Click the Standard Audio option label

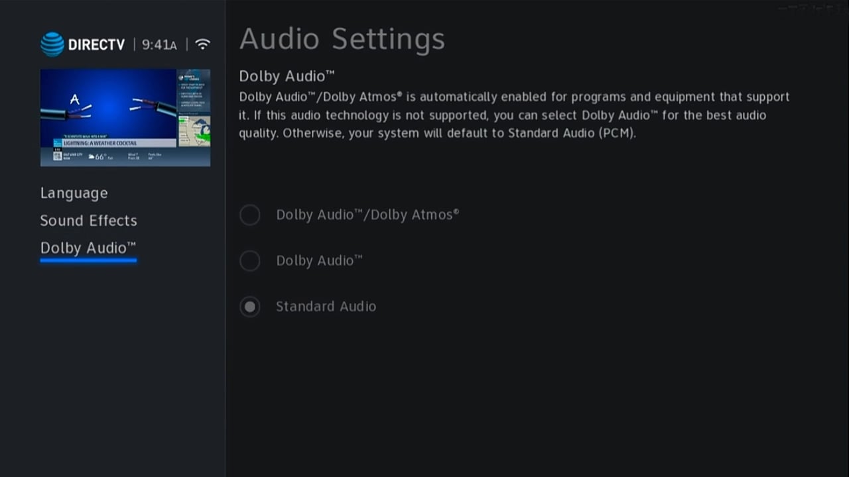(326, 306)
